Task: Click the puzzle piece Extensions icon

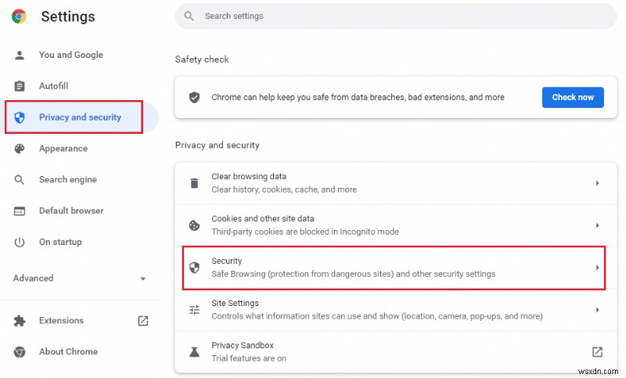Action: 20,321
